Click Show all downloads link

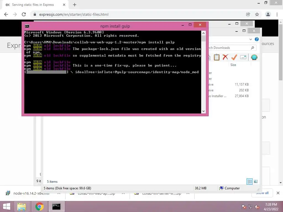click(262, 193)
